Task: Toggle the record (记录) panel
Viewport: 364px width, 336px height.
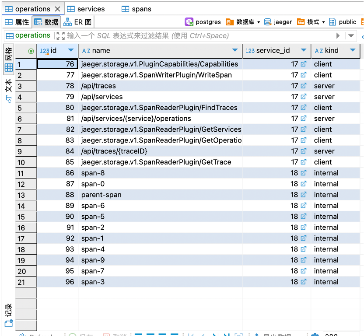Action: 9,315
